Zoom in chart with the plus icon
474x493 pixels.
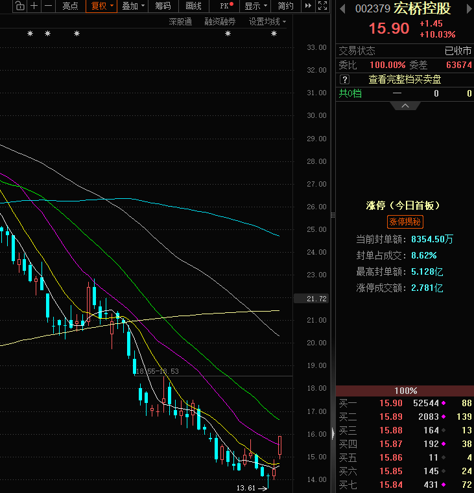pyautogui.click(x=34, y=6)
